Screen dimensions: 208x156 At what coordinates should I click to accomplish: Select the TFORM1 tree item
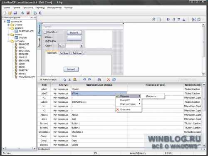pos(23,38)
